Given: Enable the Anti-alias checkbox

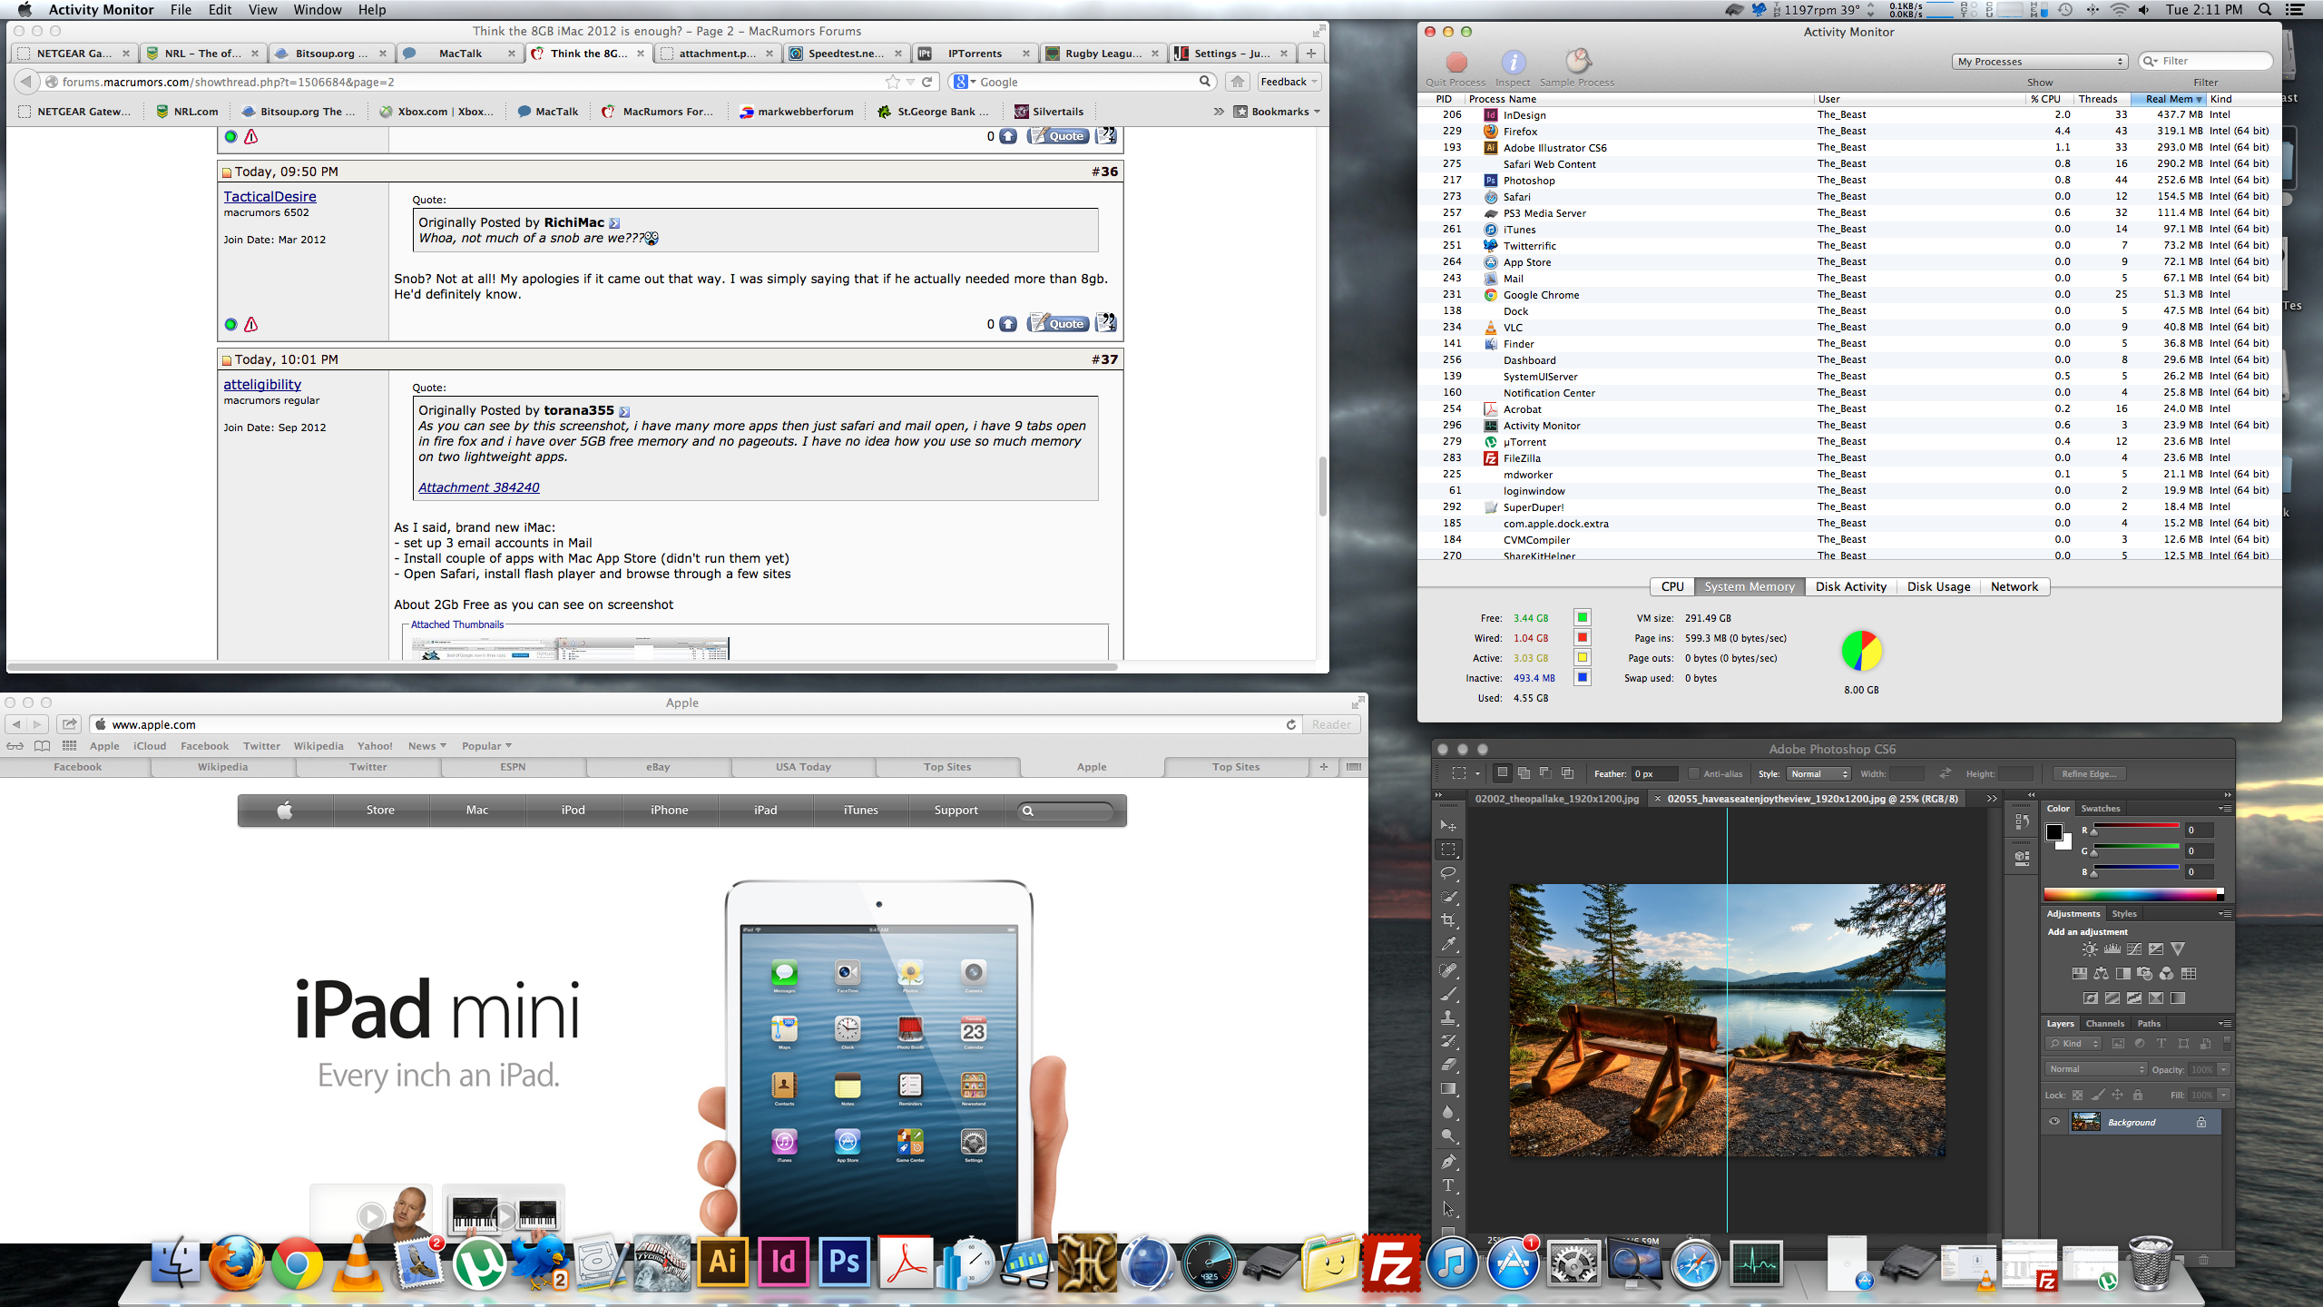Looking at the screenshot, I should point(1693,774).
